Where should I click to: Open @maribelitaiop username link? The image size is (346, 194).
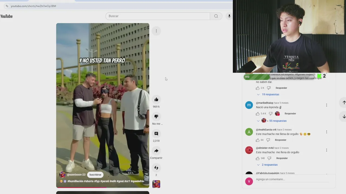pos(265,103)
